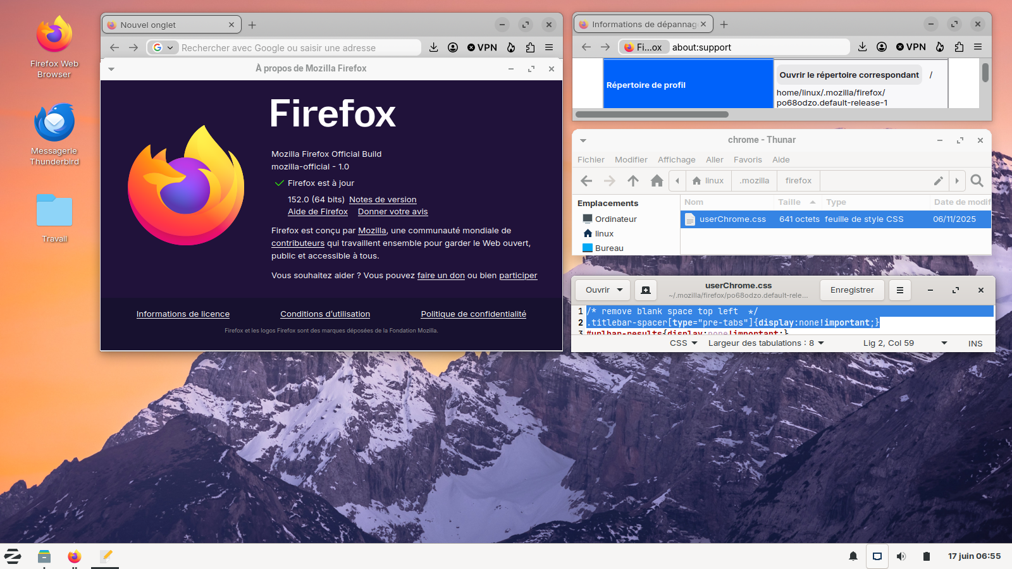Click the volume icon in the system tray

[x=901, y=556]
